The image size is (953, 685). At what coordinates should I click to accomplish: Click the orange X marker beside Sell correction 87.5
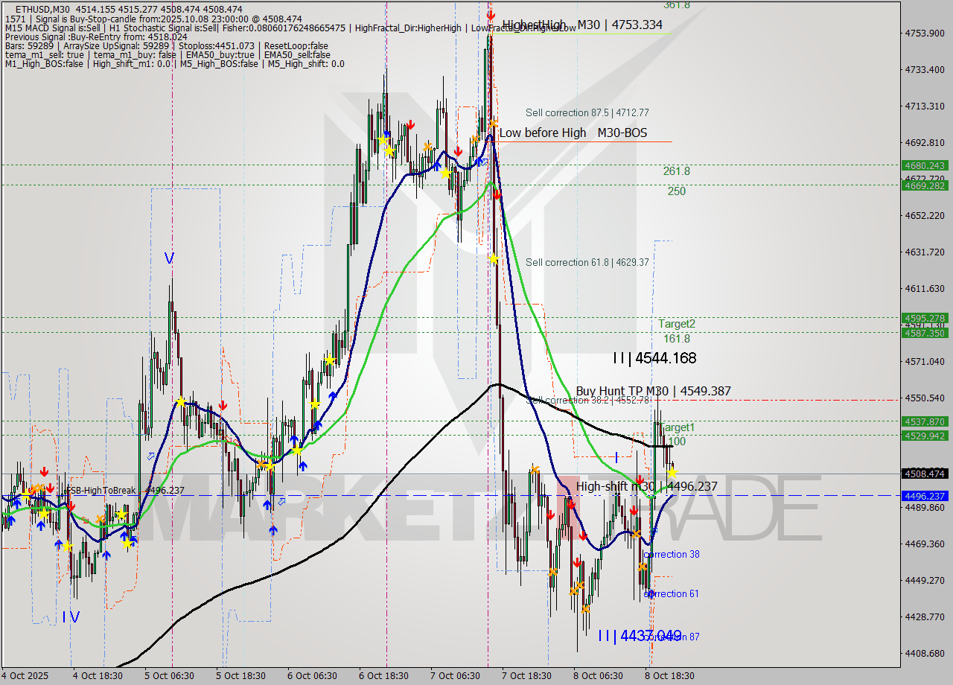(x=493, y=123)
